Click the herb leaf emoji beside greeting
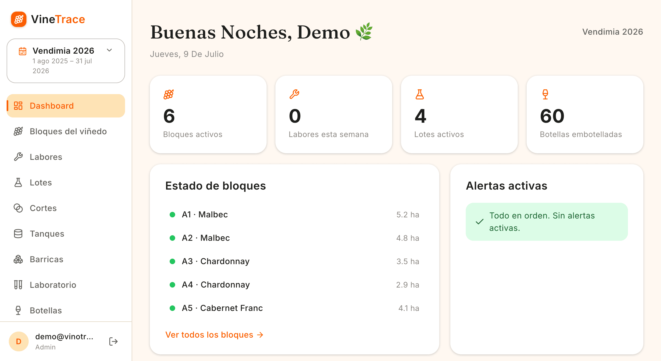The height and width of the screenshot is (361, 661). 364,32
